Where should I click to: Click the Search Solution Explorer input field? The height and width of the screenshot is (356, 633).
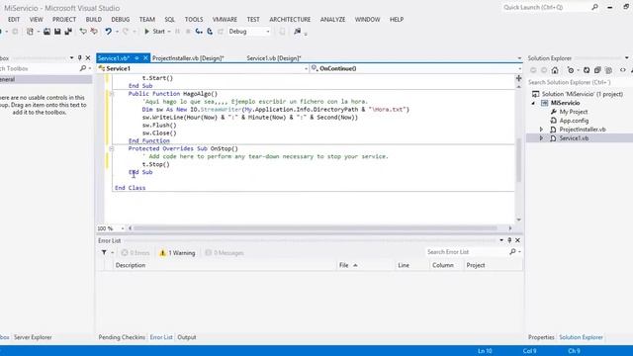click(x=580, y=82)
